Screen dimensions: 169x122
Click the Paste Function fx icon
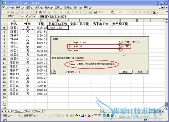click(x=77, y=12)
